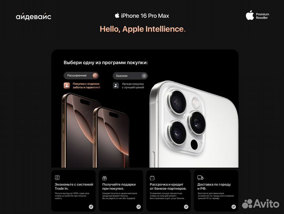Click the desert titanium iPhone pair image

[x=95, y=130]
